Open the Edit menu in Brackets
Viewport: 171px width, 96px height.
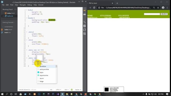7,5
